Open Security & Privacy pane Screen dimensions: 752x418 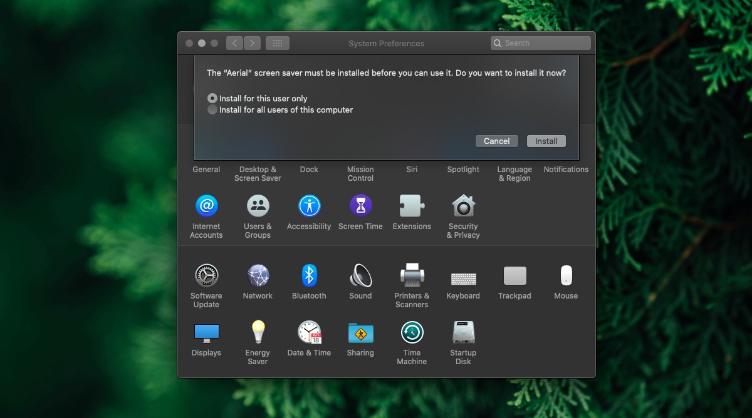(463, 205)
